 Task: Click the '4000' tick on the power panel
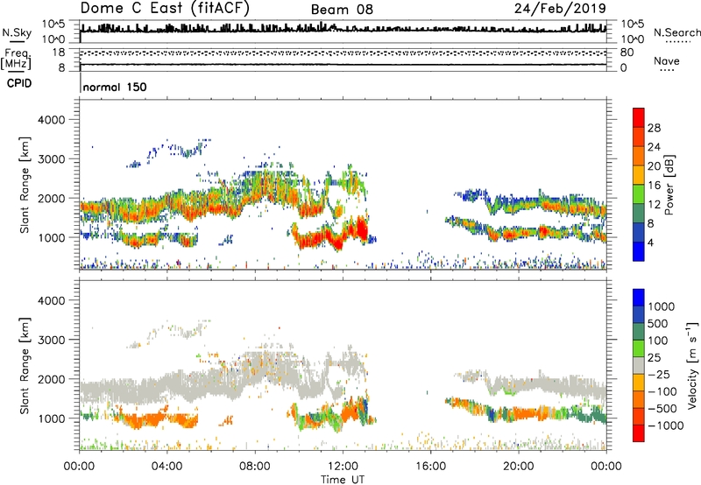(x=52, y=120)
